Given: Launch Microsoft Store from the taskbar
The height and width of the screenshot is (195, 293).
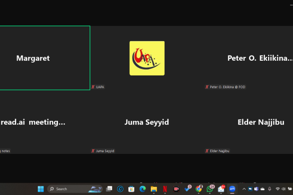Looking at the screenshot, I should [131, 189].
